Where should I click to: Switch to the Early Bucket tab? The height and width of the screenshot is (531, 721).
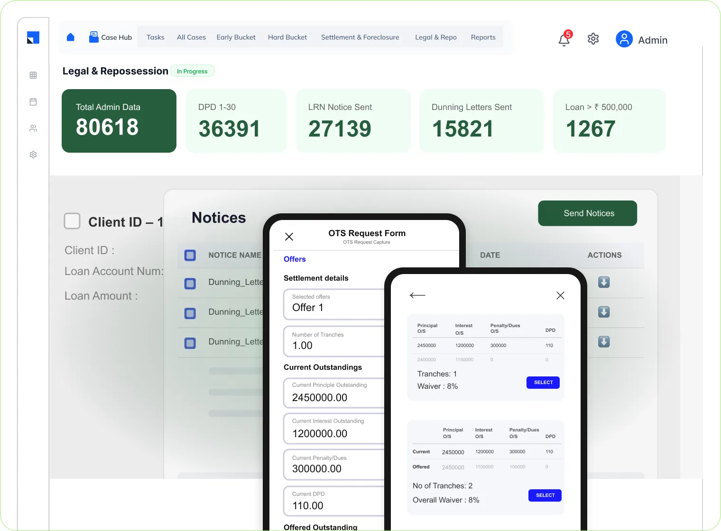click(236, 37)
